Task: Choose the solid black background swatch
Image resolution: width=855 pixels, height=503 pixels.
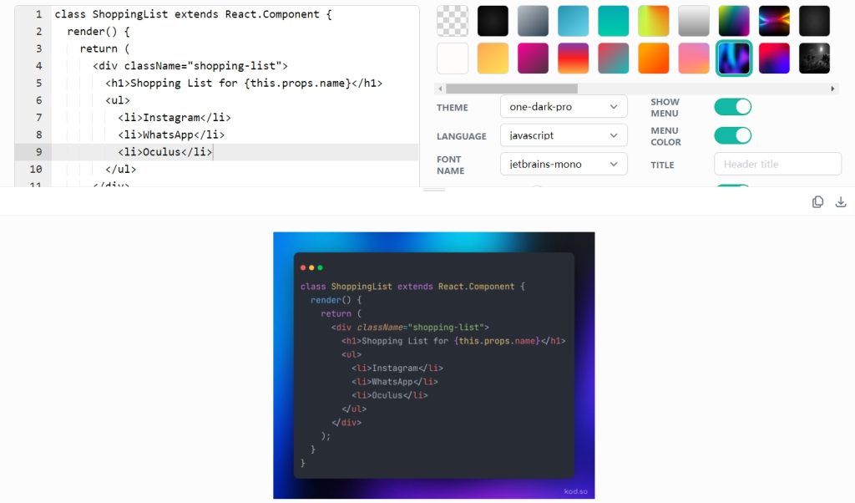Action: tap(493, 21)
